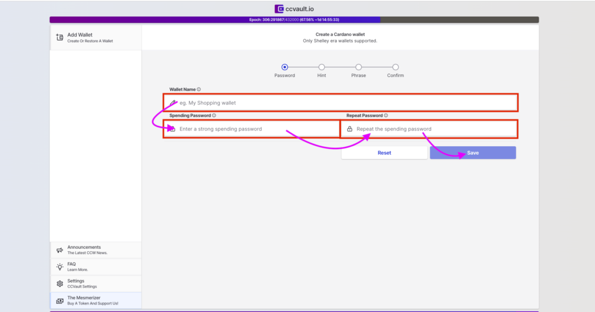This screenshot has height=312, width=595.
Task: Click the Add Wallet icon
Action: tap(59, 37)
